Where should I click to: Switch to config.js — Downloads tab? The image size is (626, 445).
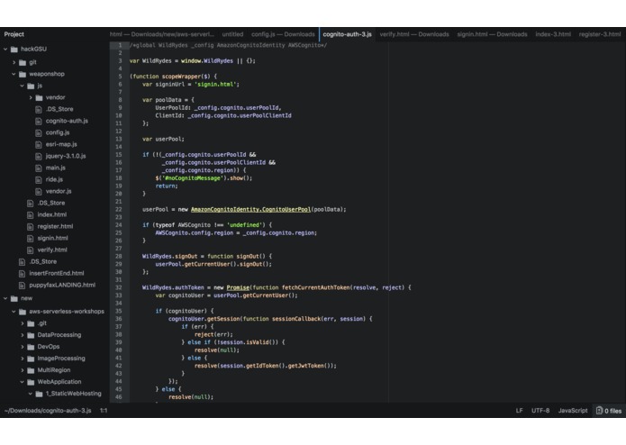pos(283,34)
